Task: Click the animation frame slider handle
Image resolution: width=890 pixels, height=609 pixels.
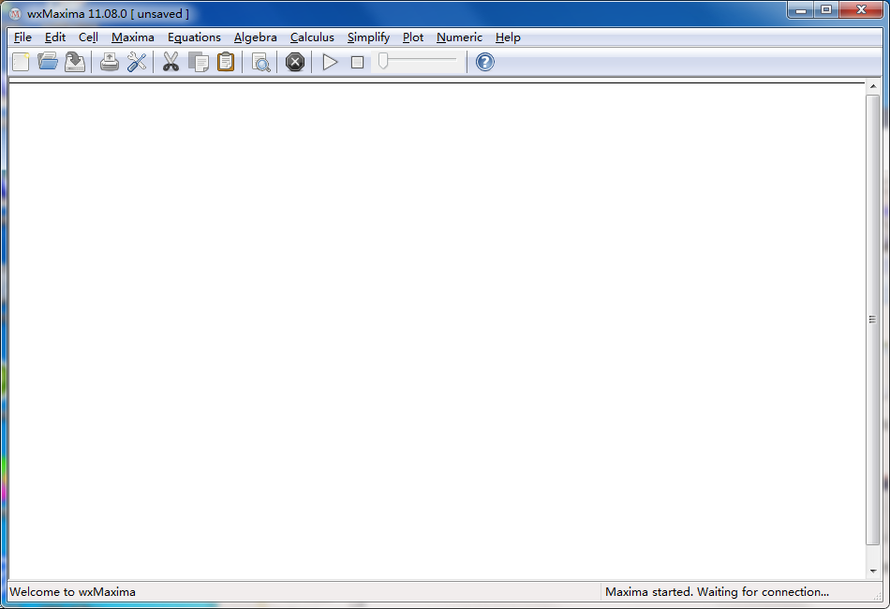Action: coord(383,62)
